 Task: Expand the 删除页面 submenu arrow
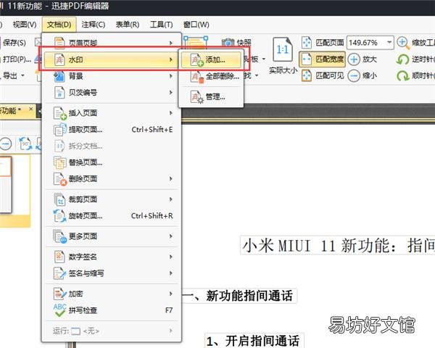[171, 179]
